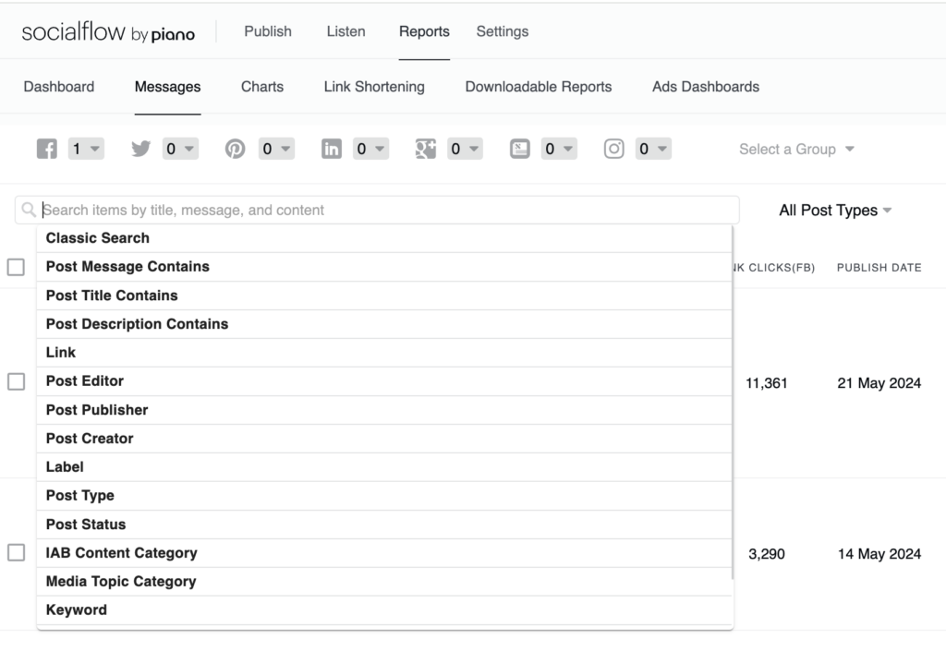Select the Post Status filter option
Screen dimensions: 946x651
pyautogui.click(x=384, y=524)
